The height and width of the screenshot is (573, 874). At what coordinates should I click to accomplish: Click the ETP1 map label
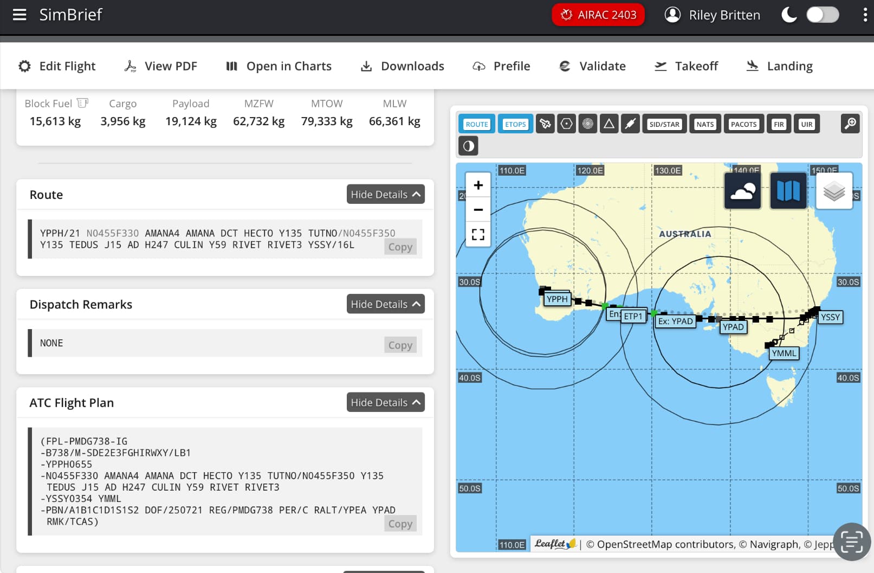point(633,316)
